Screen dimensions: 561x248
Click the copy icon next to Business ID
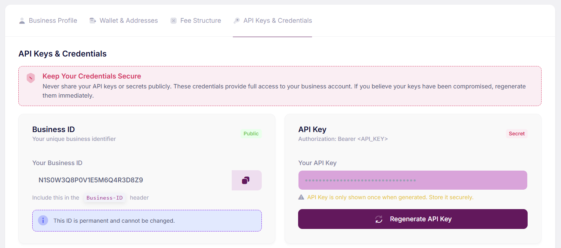point(246,180)
